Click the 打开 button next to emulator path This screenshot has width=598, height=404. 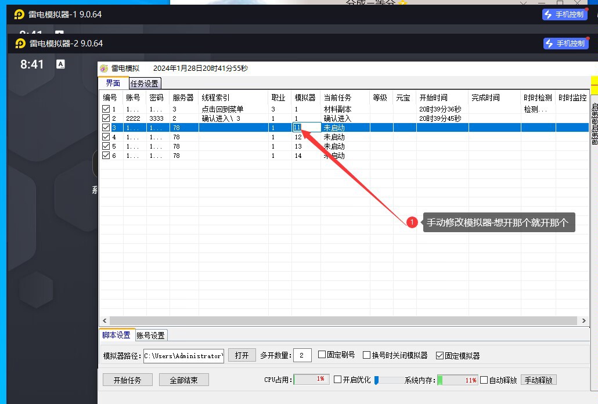point(242,355)
